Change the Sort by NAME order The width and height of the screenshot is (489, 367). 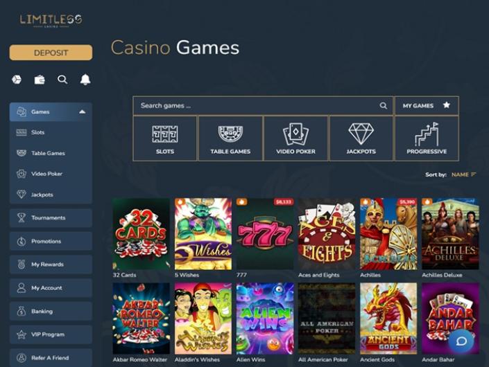[464, 174]
